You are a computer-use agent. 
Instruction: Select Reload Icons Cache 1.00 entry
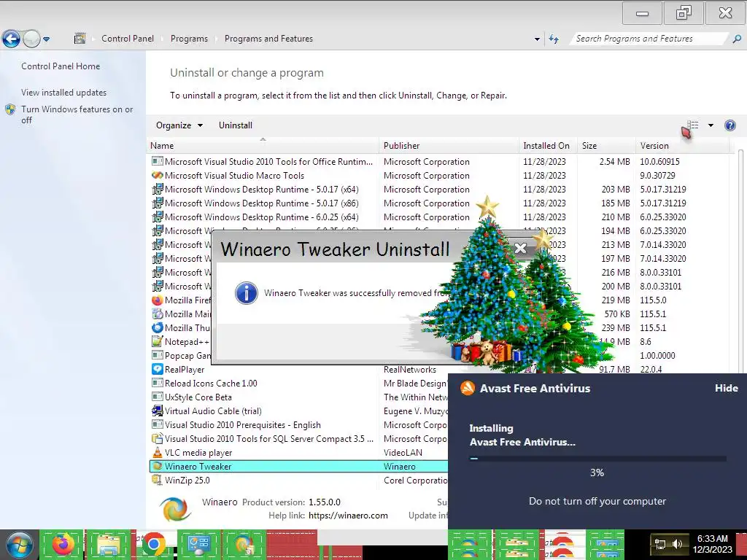[x=211, y=384]
